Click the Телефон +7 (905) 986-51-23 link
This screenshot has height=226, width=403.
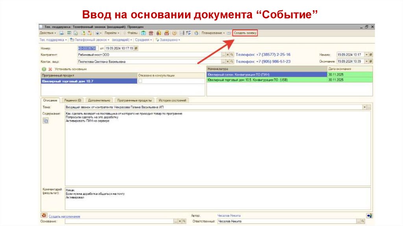coord(263,62)
